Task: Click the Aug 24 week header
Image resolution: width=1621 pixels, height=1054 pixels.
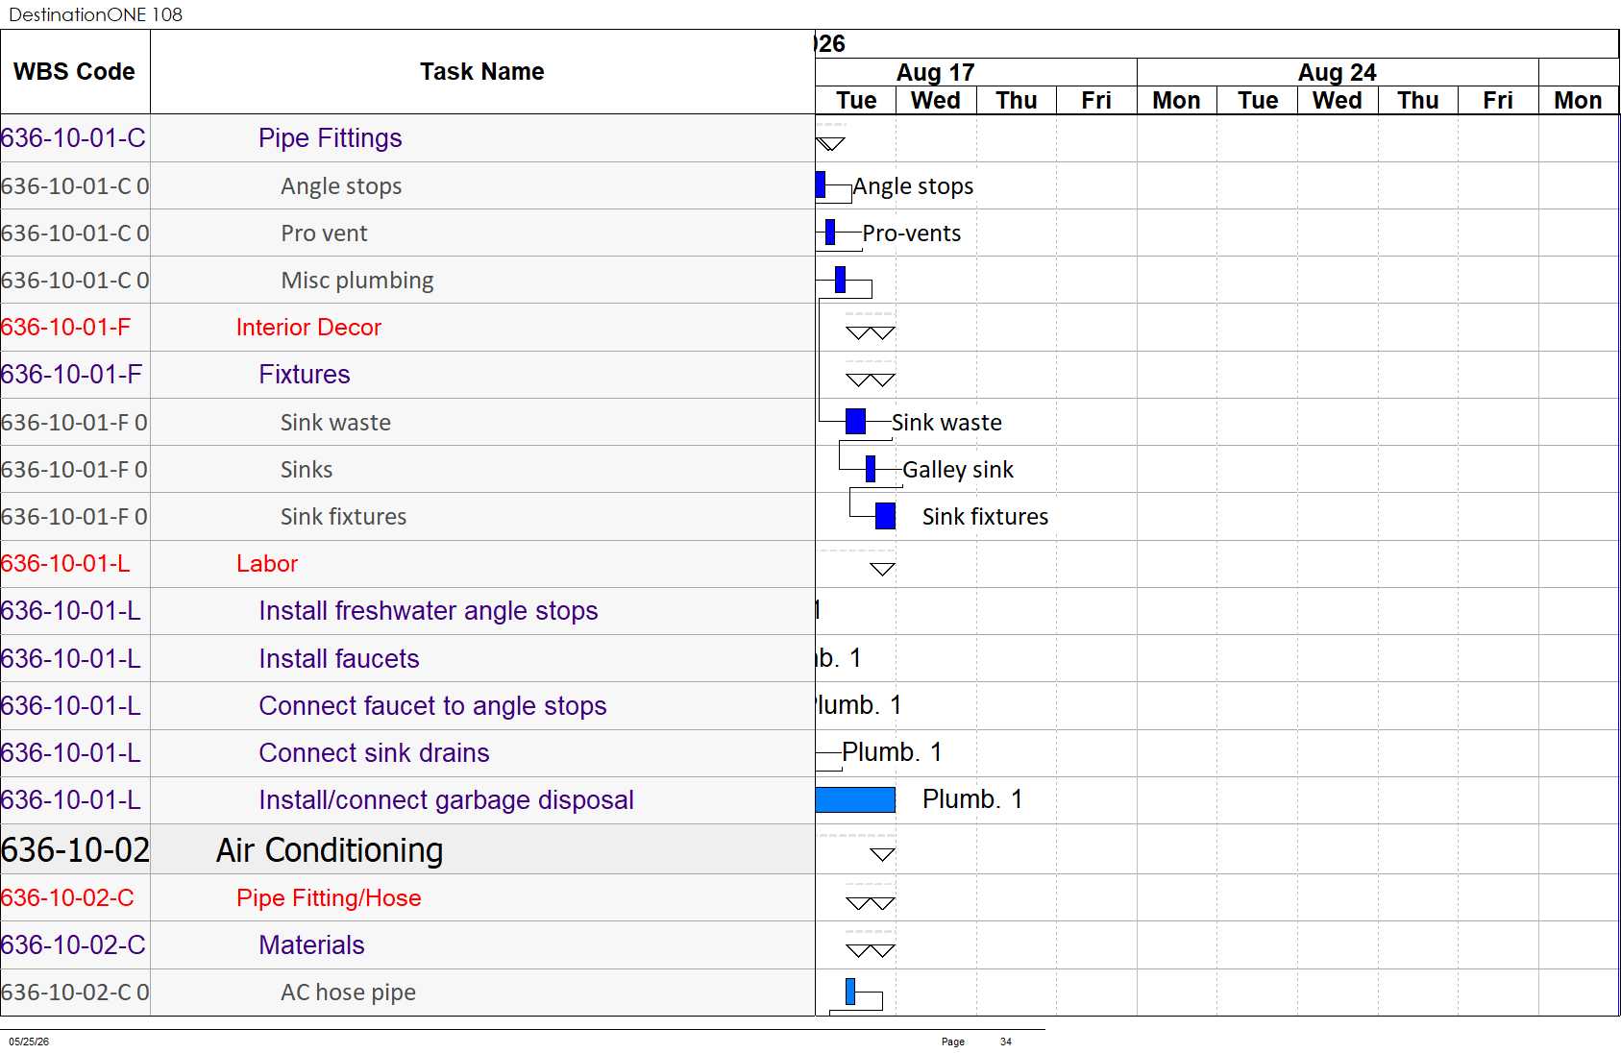Action: (x=1338, y=73)
